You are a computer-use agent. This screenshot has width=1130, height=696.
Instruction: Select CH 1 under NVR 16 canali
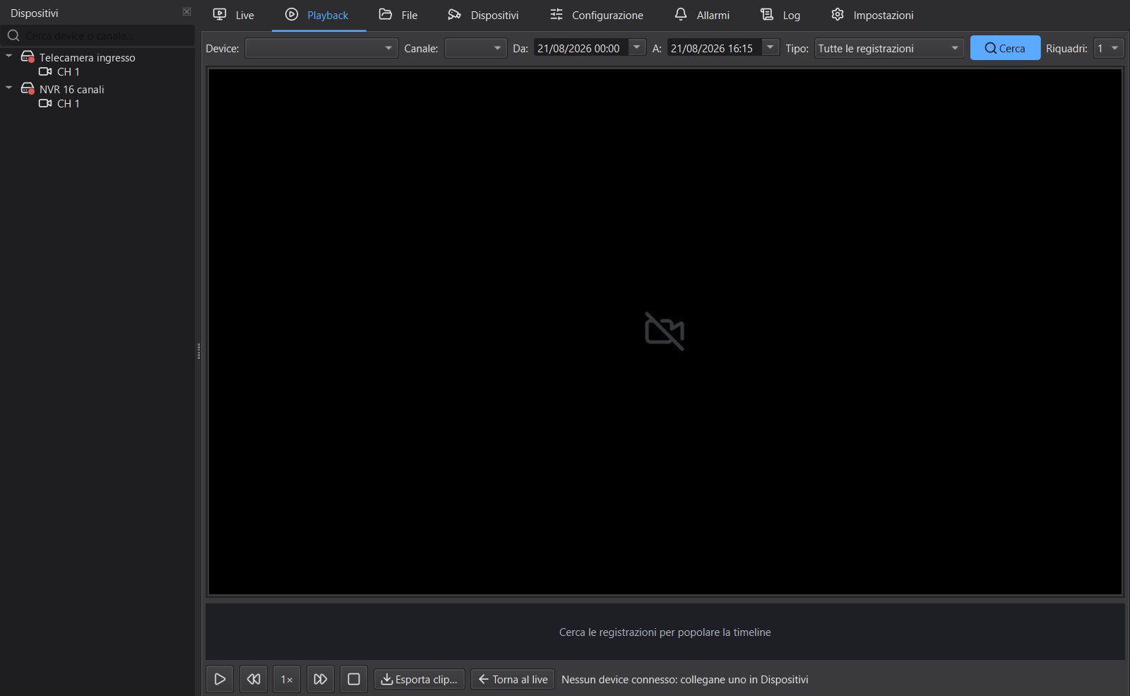click(x=68, y=103)
